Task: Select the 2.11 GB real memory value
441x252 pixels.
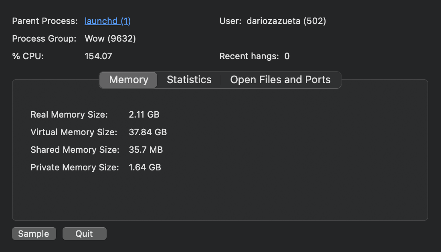Action: [x=144, y=115]
